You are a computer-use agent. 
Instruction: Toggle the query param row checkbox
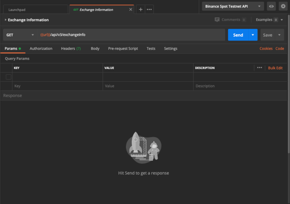click(x=8, y=77)
